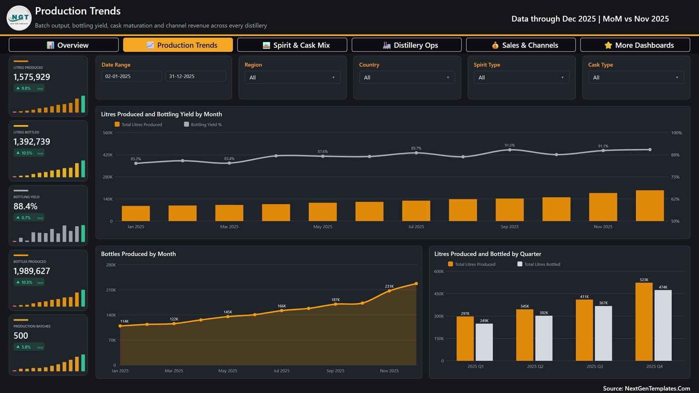Click the Litres Bottled value 1,392,739

(32, 141)
